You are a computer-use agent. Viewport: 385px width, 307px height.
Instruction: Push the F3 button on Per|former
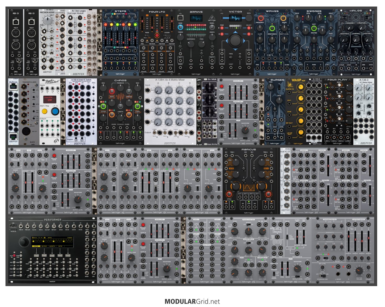click(x=52, y=256)
